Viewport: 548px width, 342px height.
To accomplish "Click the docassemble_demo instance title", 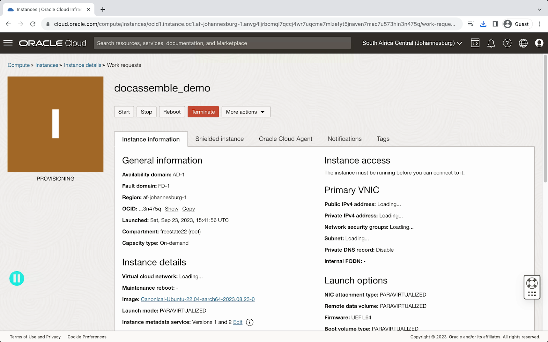I will (x=162, y=88).
